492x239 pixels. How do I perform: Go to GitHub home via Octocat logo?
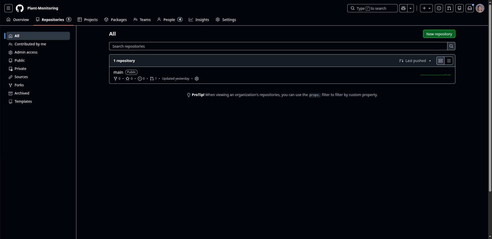[20, 8]
